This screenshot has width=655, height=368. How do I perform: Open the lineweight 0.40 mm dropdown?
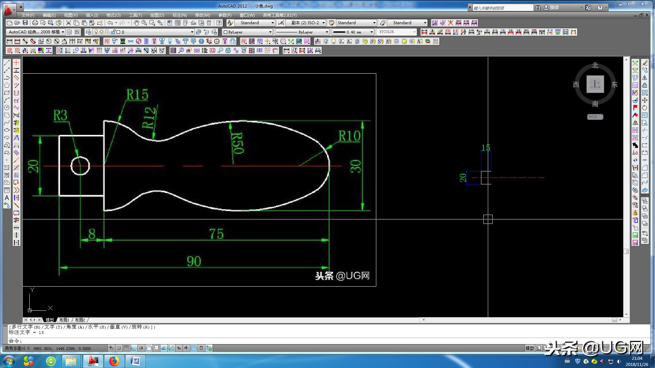[x=372, y=32]
